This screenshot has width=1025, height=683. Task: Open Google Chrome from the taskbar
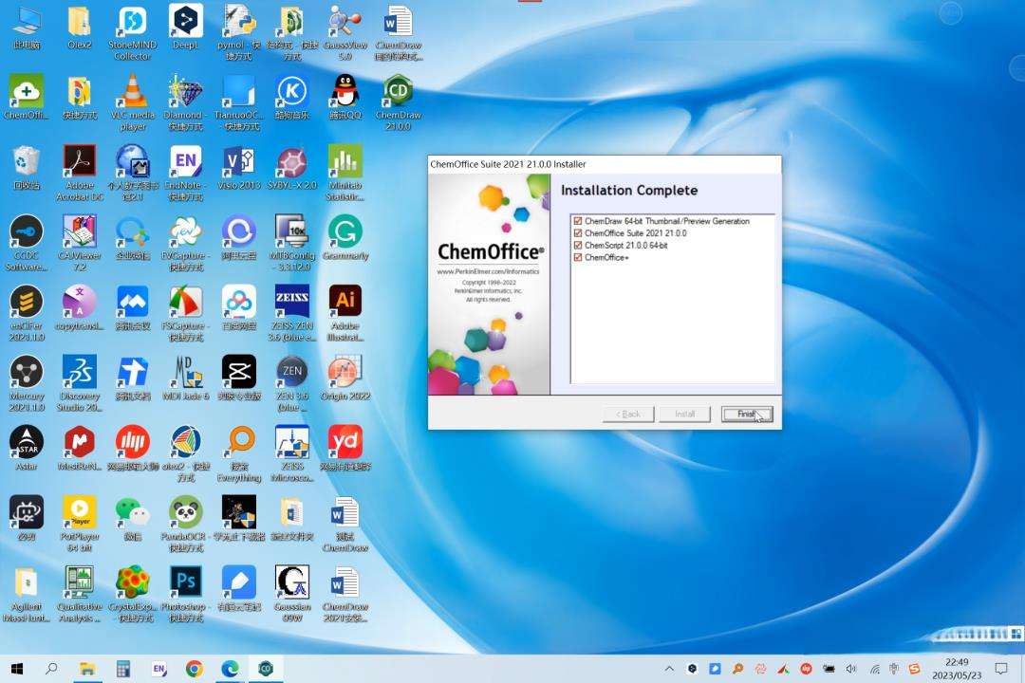(x=195, y=669)
